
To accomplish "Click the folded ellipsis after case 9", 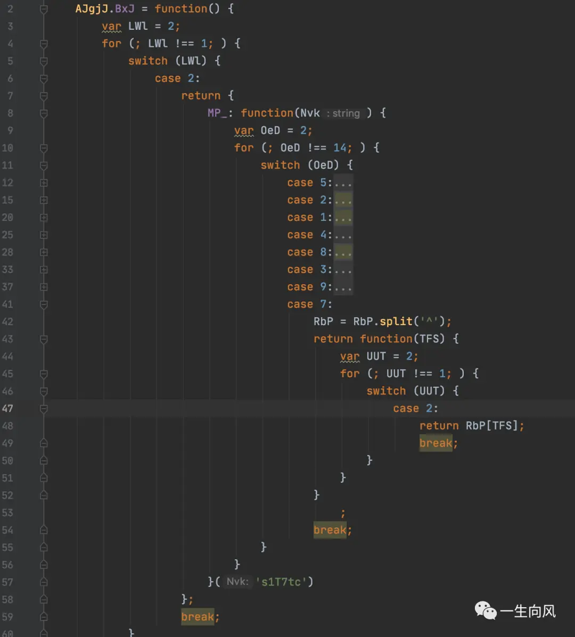I will tap(343, 287).
